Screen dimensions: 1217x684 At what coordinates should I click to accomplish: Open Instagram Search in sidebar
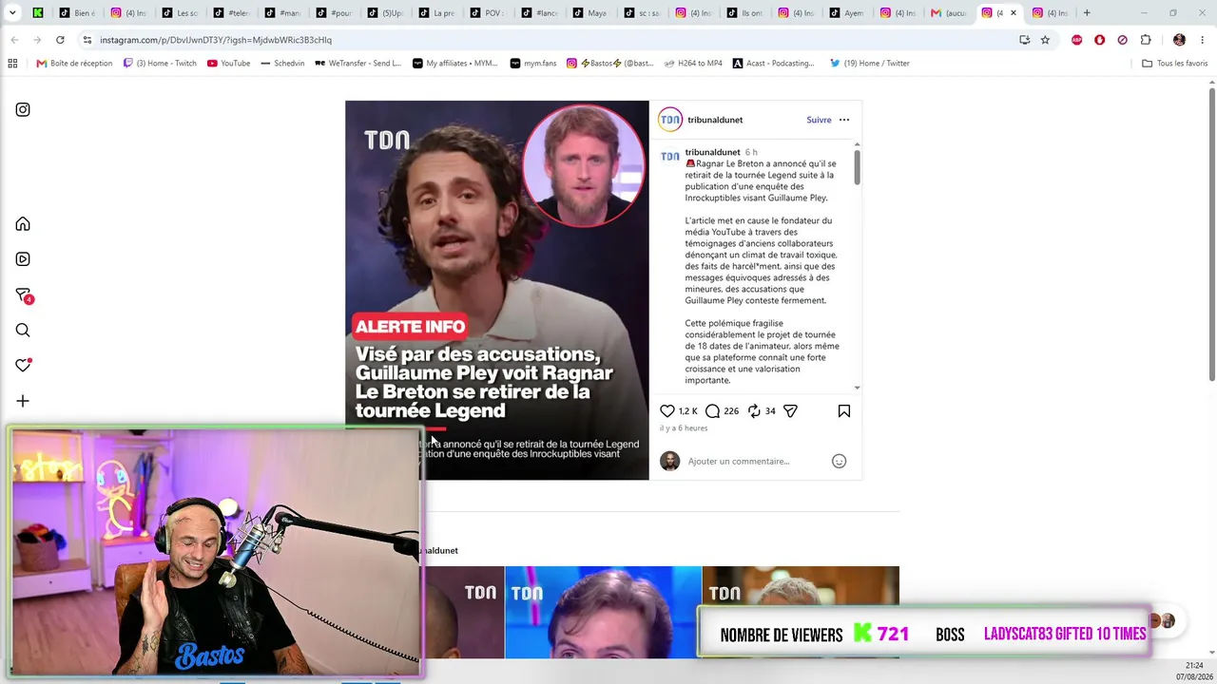(x=23, y=331)
